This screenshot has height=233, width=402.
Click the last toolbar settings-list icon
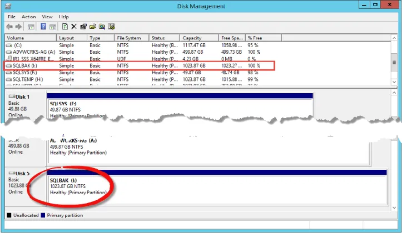coord(111,26)
